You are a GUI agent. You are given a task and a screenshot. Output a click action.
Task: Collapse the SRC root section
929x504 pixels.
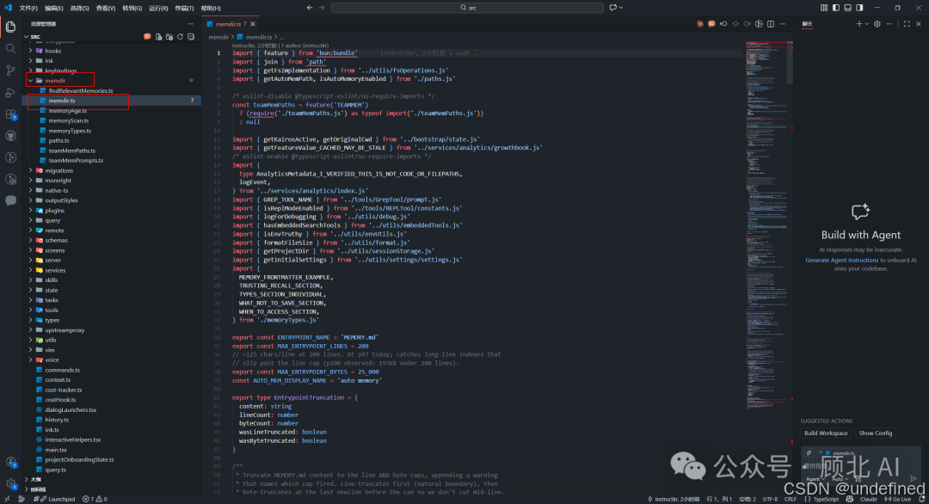pos(26,37)
